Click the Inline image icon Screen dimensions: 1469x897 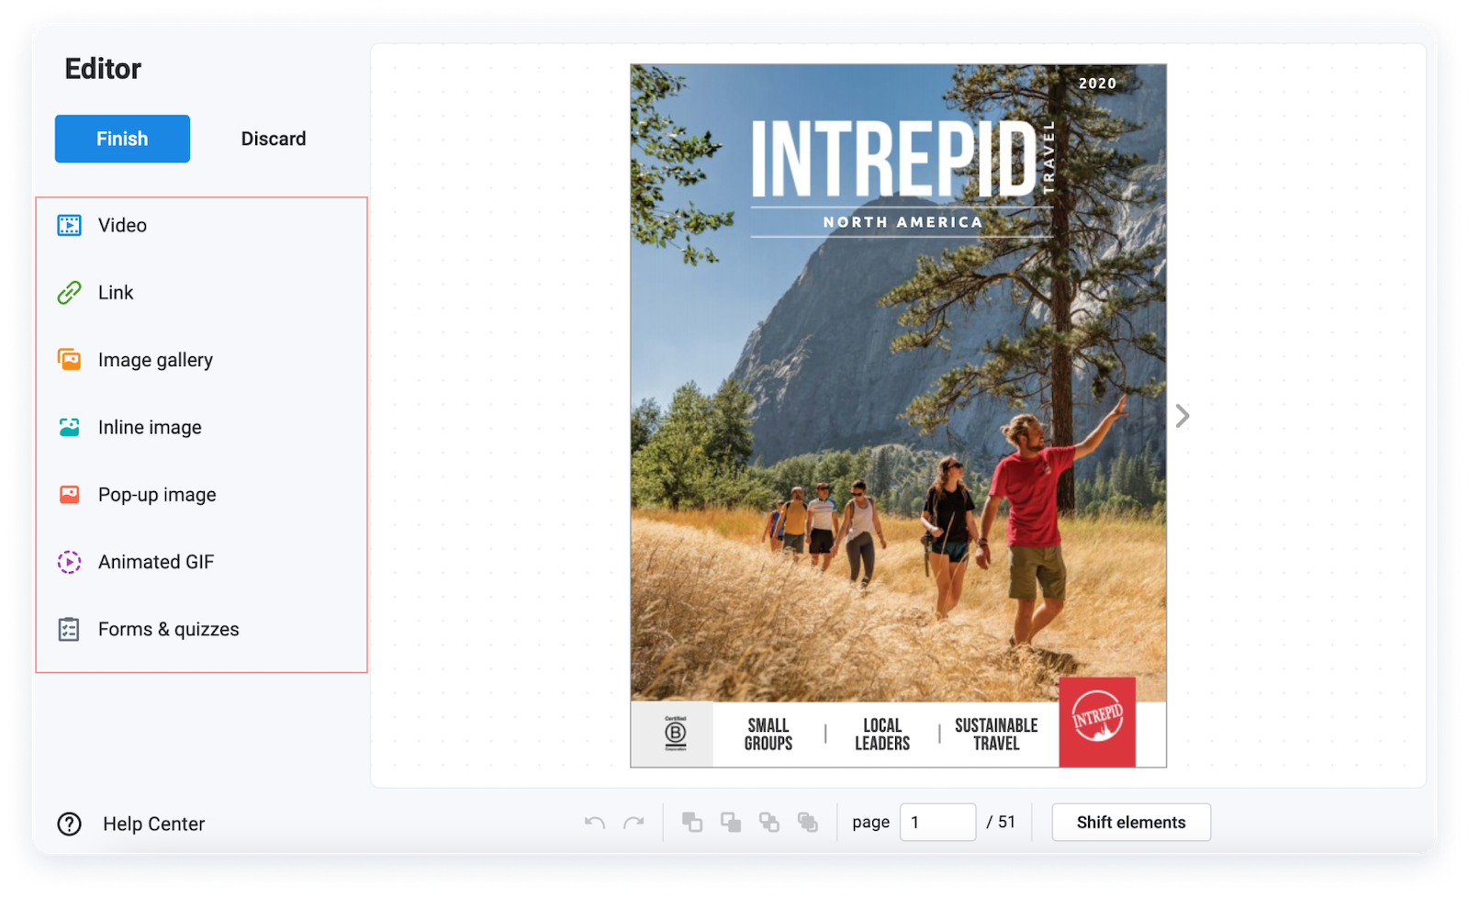click(69, 427)
